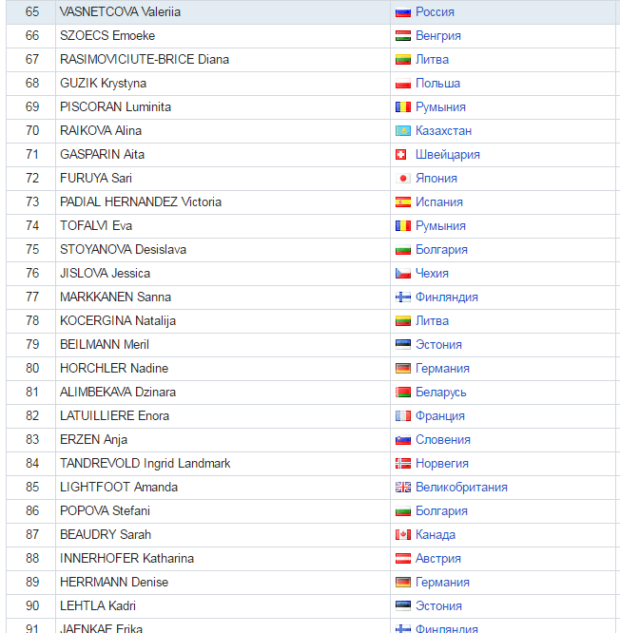Click the Norwegian flag icon in the TANDREVOLD row
The image size is (620, 633).
402,464
